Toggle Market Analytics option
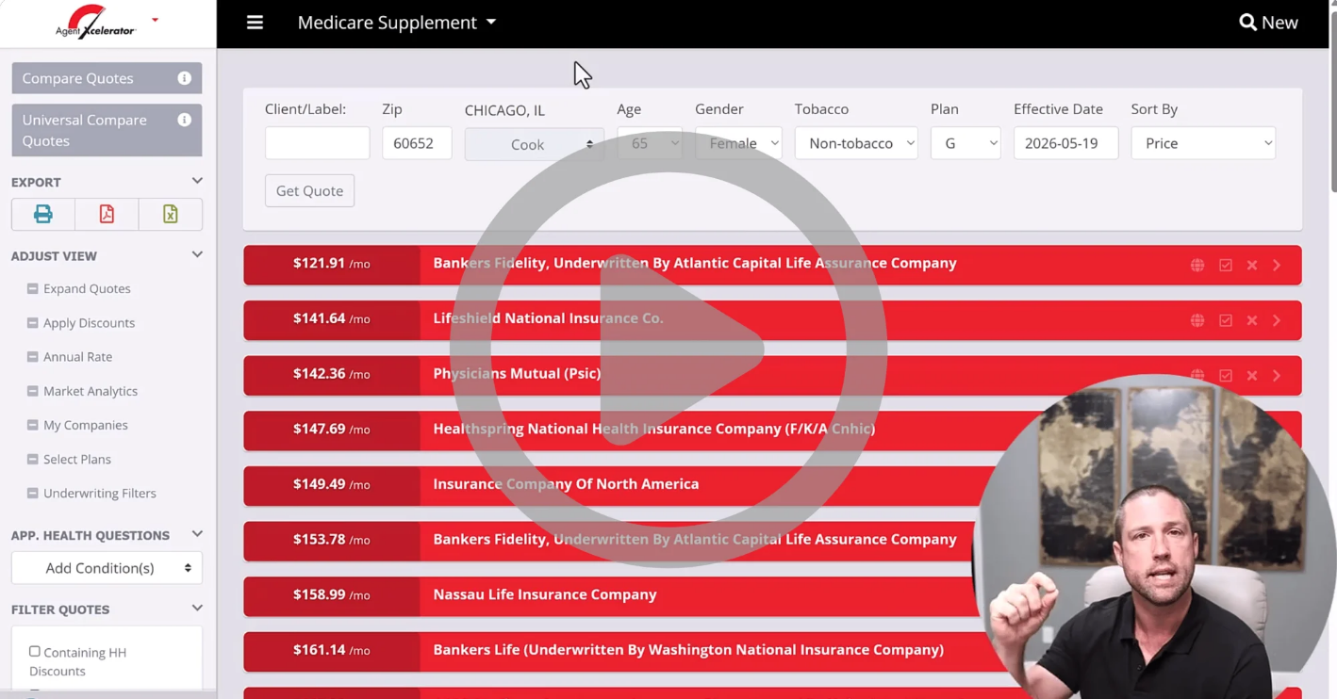Image resolution: width=1337 pixels, height=699 pixels. 82,391
